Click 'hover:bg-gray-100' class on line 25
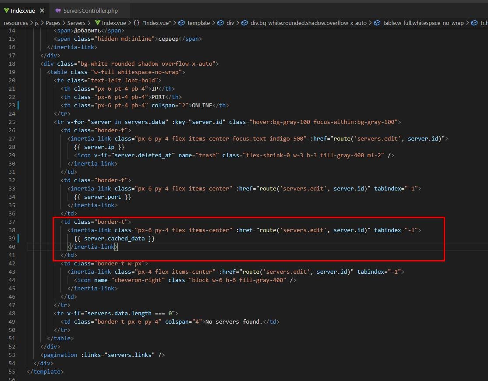488x381 pixels. click(x=281, y=122)
